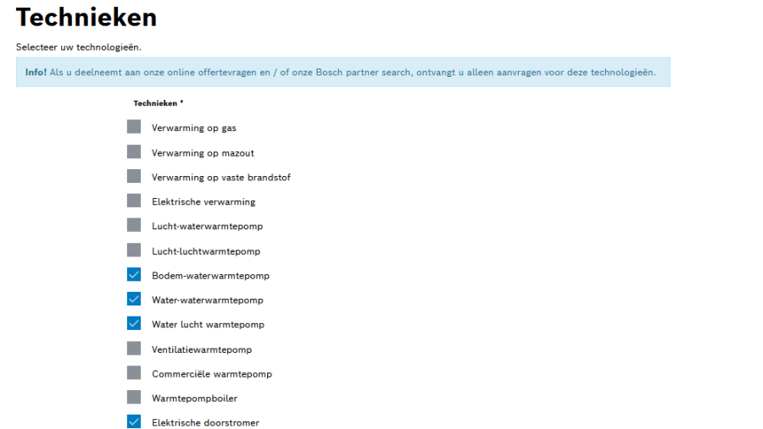Click the 'Verwarming op gas' label text

pos(193,129)
